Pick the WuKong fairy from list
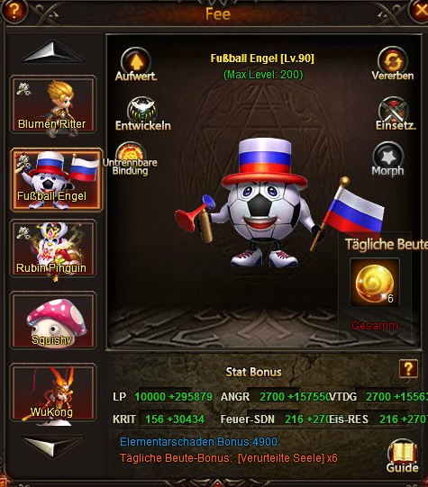The height and width of the screenshot is (487, 428). 53,392
